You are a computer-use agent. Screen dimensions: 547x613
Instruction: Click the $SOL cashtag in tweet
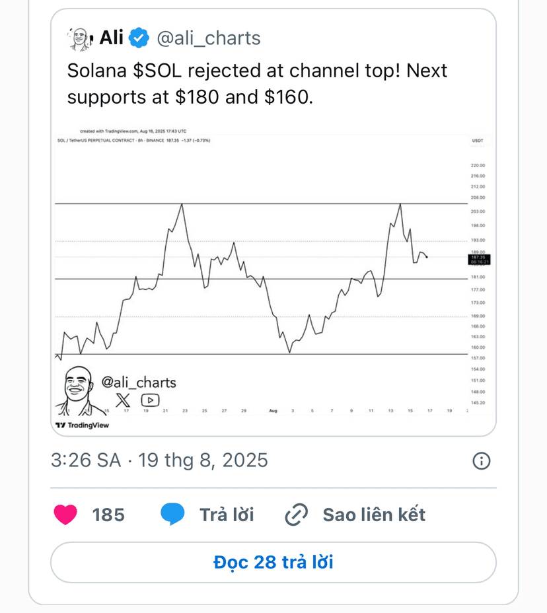tap(157, 71)
